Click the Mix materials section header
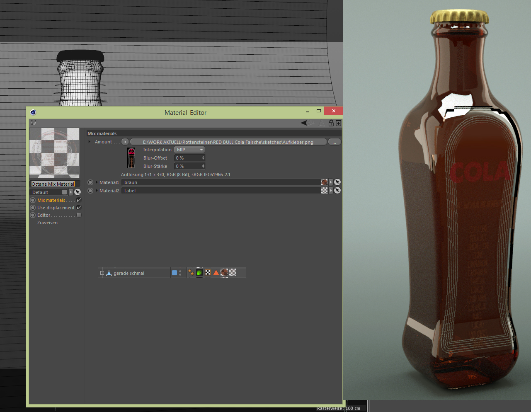 point(214,133)
